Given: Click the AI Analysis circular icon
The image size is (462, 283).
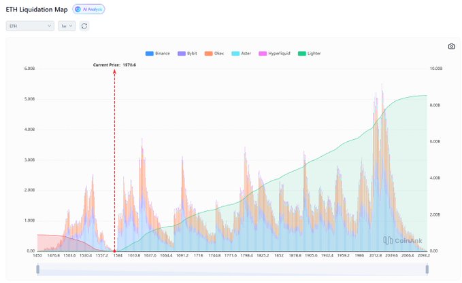Looking at the screenshot, I should pos(78,10).
